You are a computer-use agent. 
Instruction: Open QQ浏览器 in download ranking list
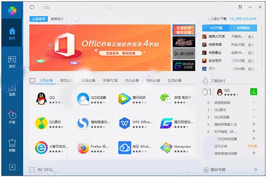click(222, 117)
